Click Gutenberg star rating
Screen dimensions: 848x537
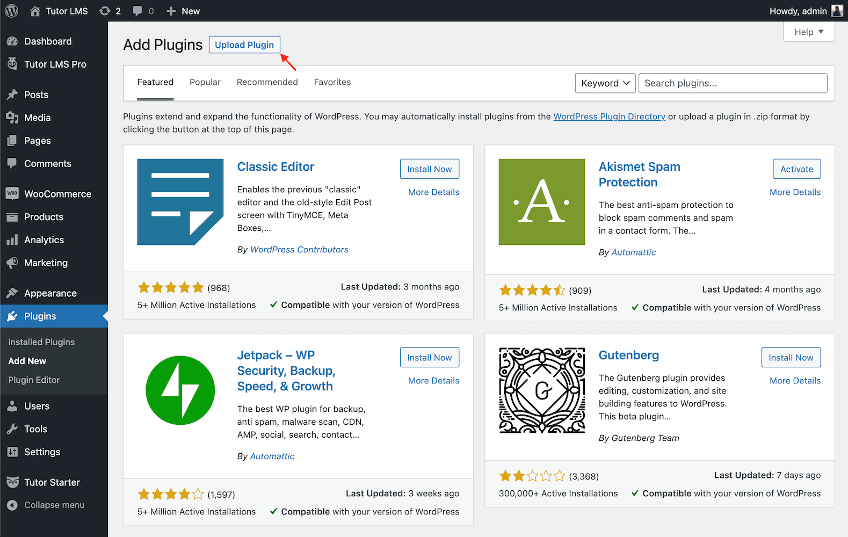532,476
